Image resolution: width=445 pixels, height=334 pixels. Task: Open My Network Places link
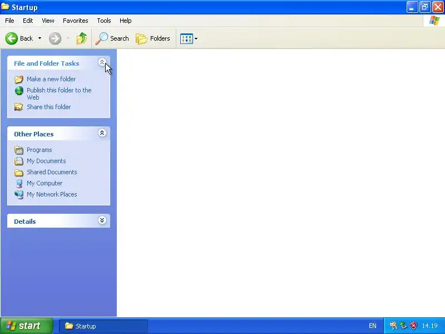52,194
